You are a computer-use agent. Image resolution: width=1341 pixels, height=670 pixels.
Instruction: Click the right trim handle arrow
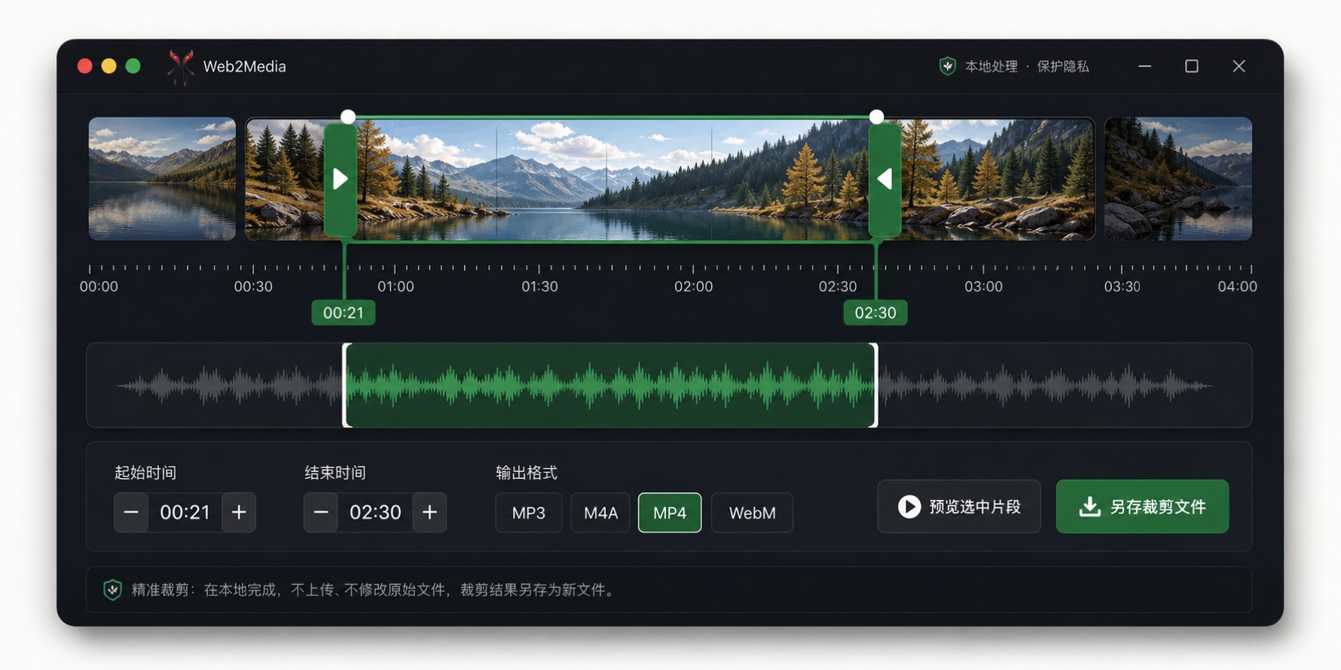pyautogui.click(x=884, y=179)
